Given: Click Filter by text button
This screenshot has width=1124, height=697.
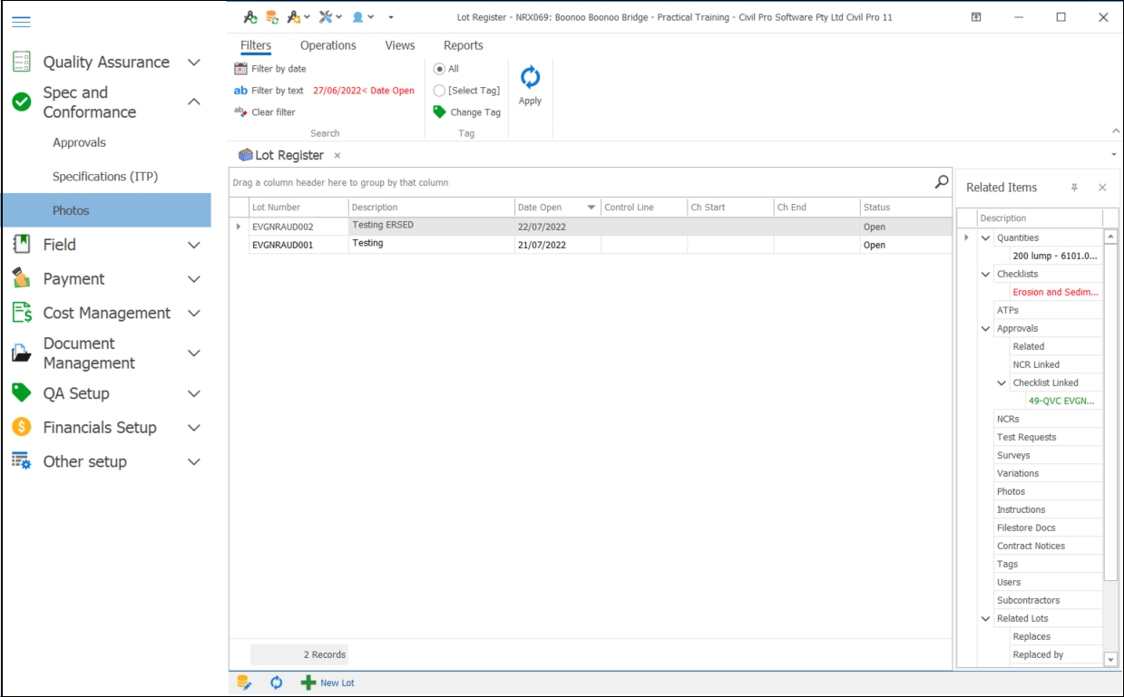Looking at the screenshot, I should click(269, 91).
